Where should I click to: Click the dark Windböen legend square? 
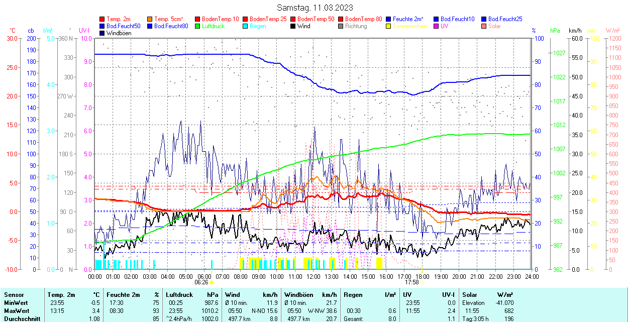(102, 33)
